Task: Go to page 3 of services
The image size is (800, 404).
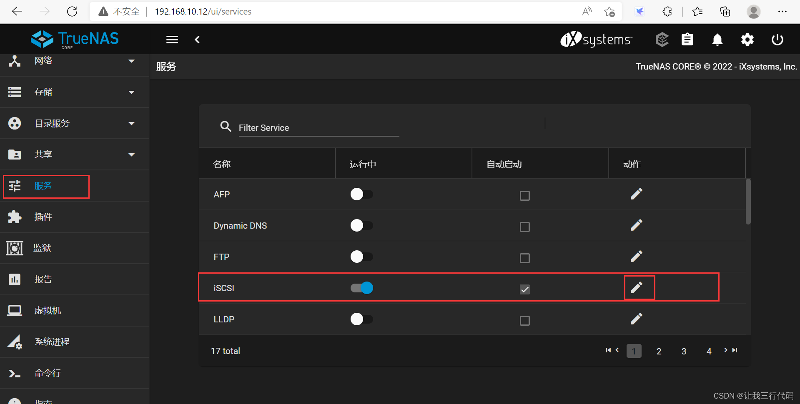Action: pos(684,351)
